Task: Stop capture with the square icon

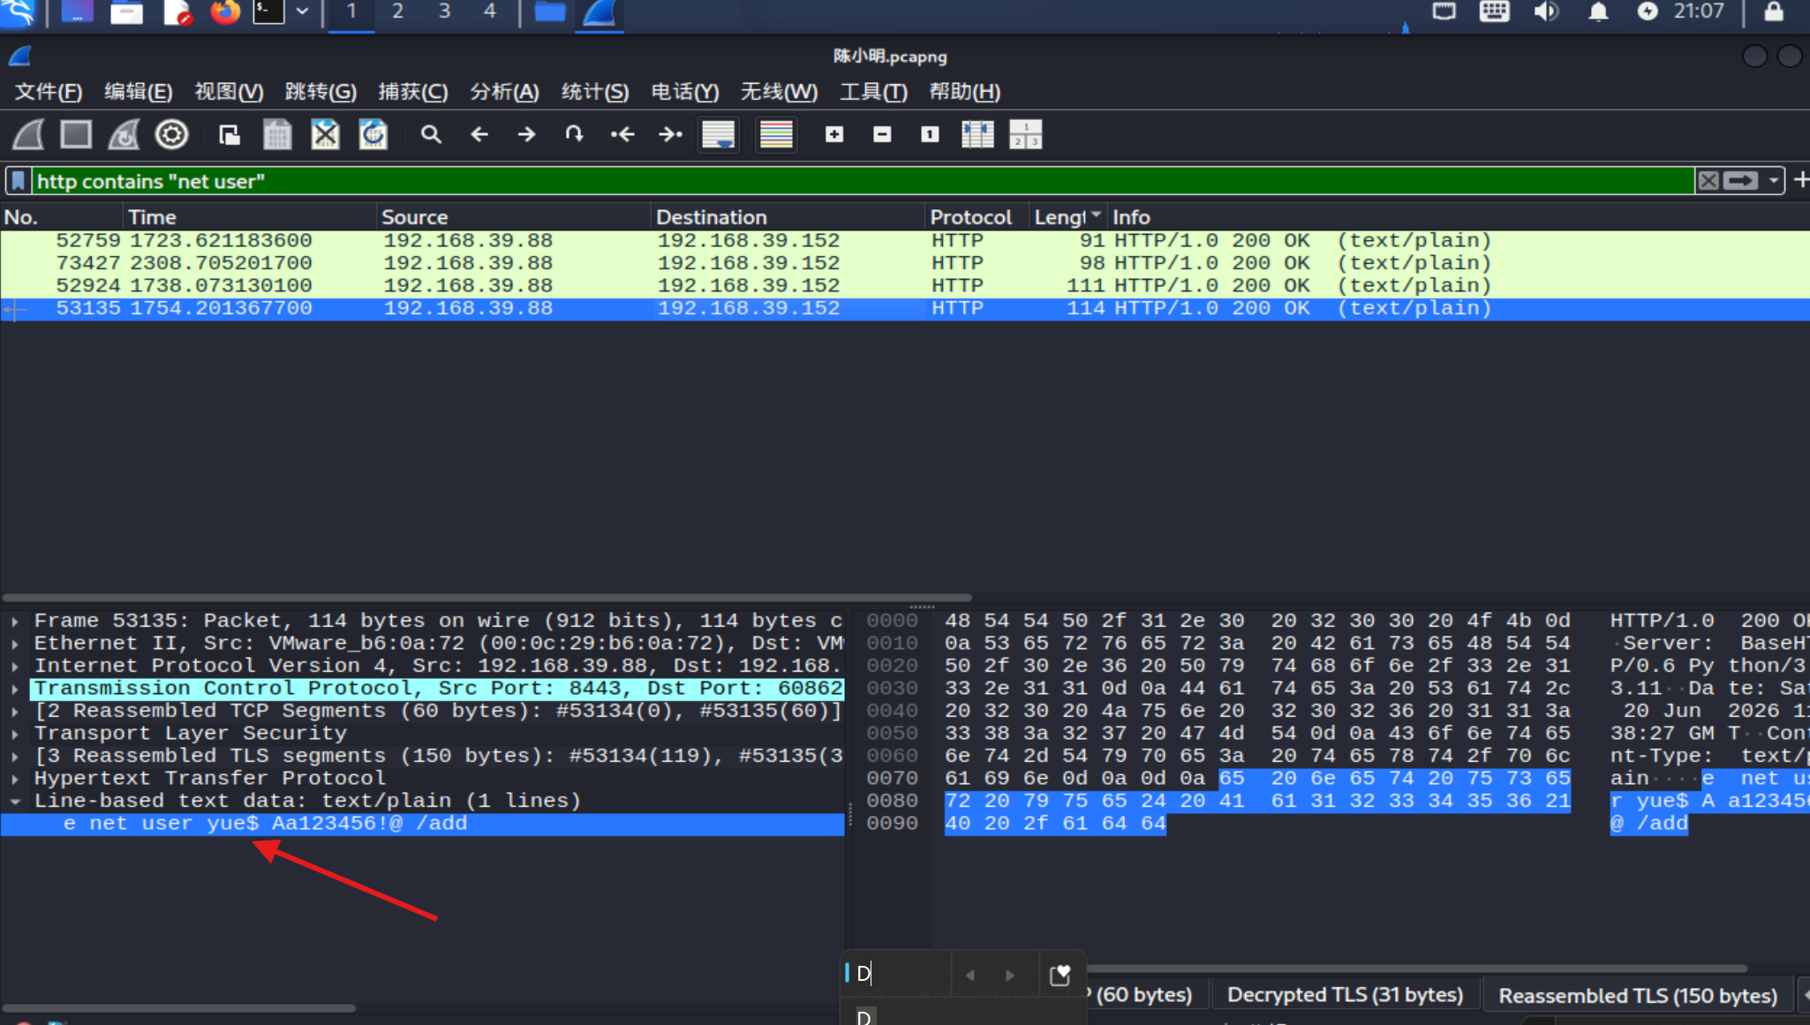Action: point(76,135)
